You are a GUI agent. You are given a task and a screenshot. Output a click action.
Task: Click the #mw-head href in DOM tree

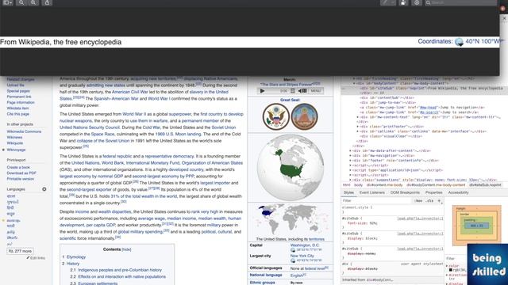click(x=429, y=108)
